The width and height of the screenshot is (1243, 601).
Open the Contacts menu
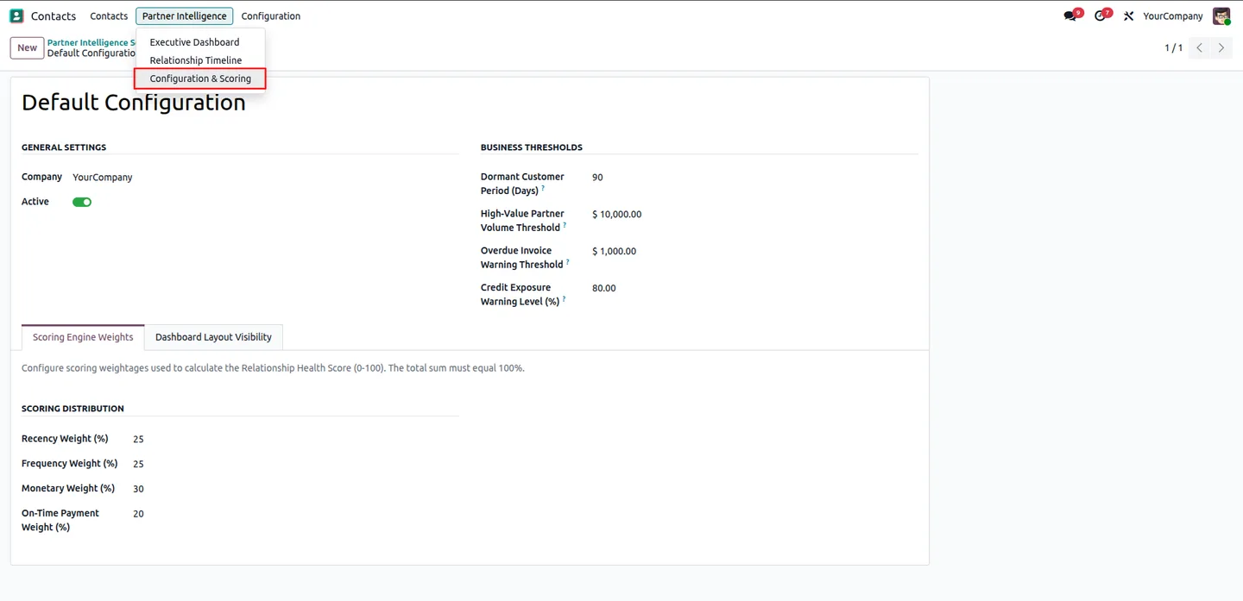point(109,16)
